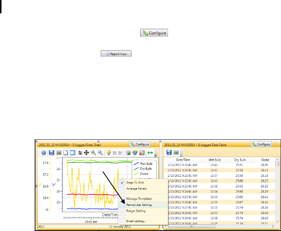Image resolution: width=281 pixels, height=231 pixels.
Task: Open the help icon in chart toolbar
Action: [44, 153]
